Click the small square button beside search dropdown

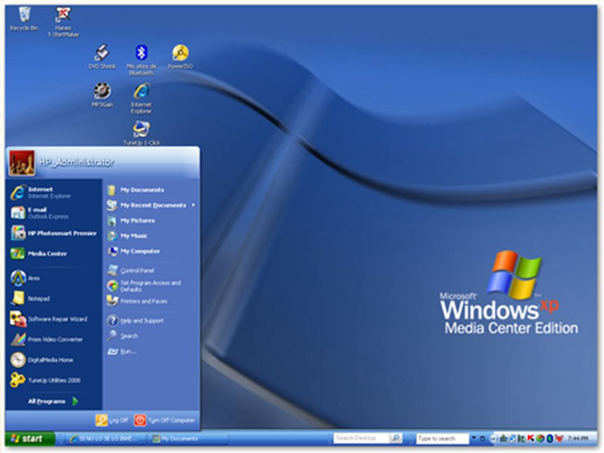click(x=483, y=439)
